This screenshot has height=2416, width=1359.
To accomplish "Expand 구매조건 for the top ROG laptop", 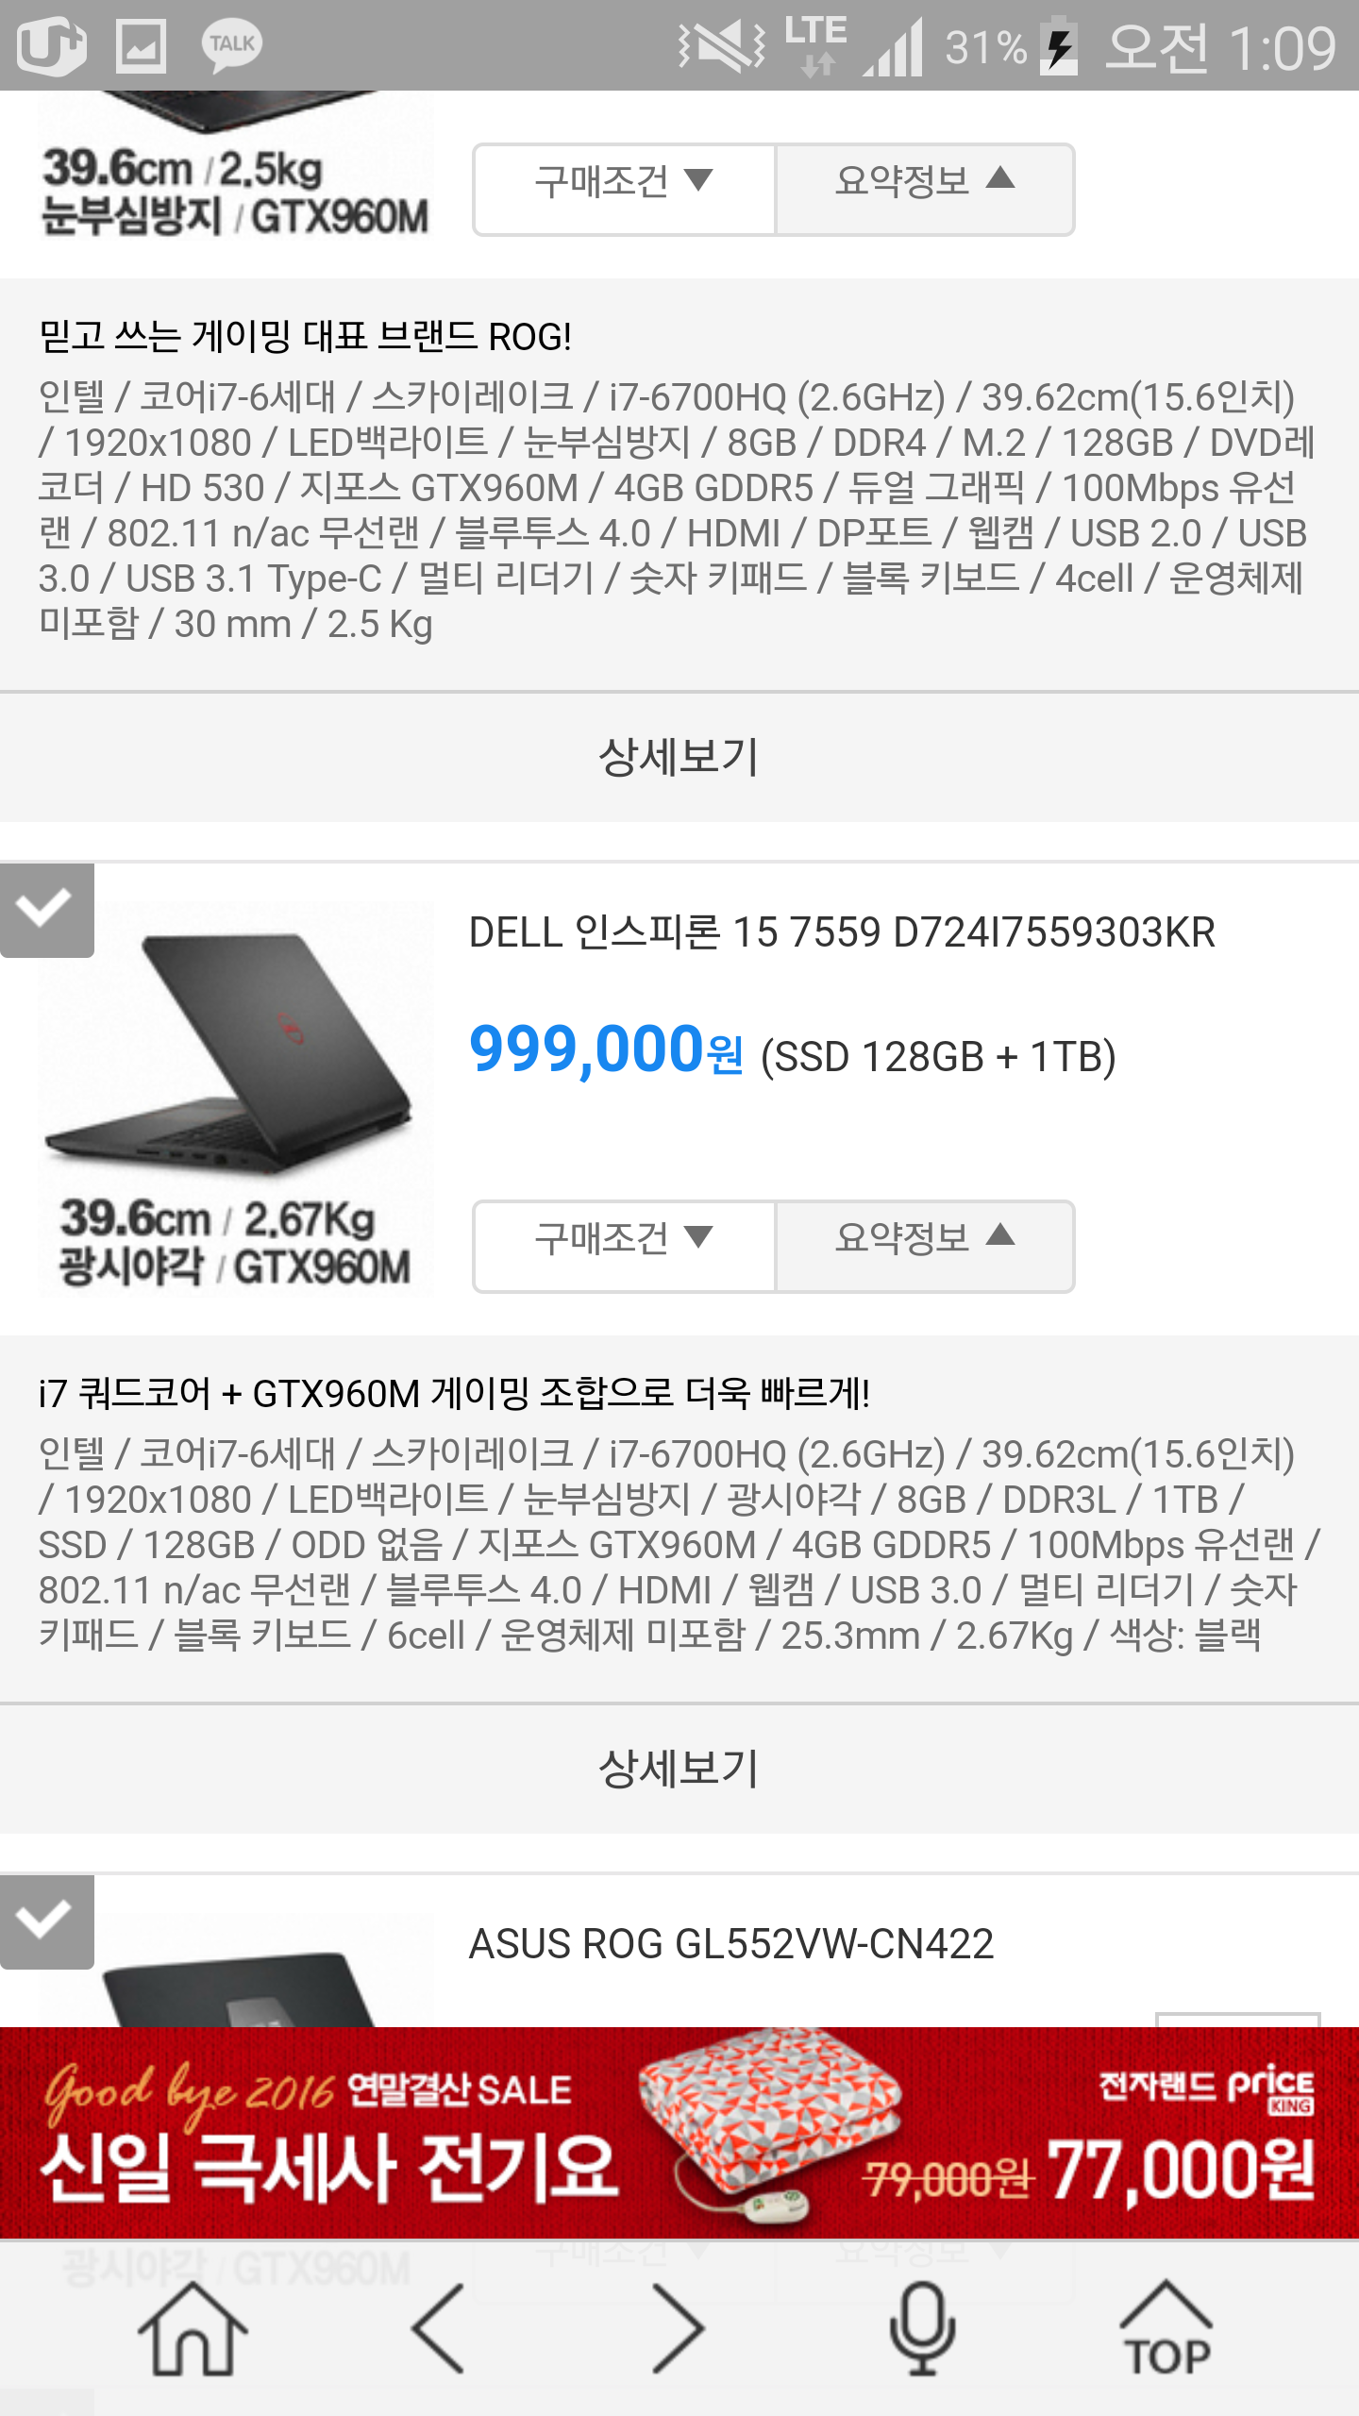I will pyautogui.click(x=624, y=189).
